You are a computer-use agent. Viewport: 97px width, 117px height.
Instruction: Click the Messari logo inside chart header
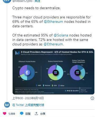17,53
